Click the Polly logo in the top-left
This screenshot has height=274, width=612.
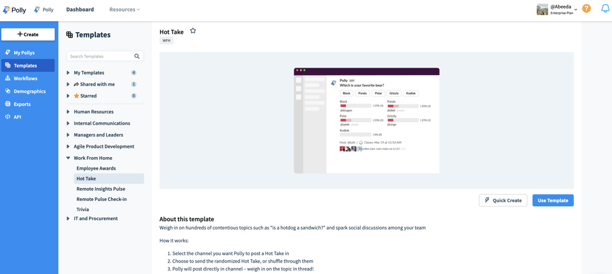(15, 9)
